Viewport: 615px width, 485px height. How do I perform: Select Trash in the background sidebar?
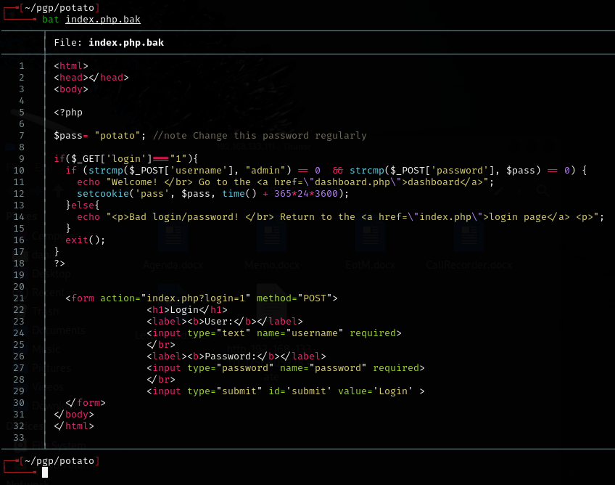pos(45,311)
